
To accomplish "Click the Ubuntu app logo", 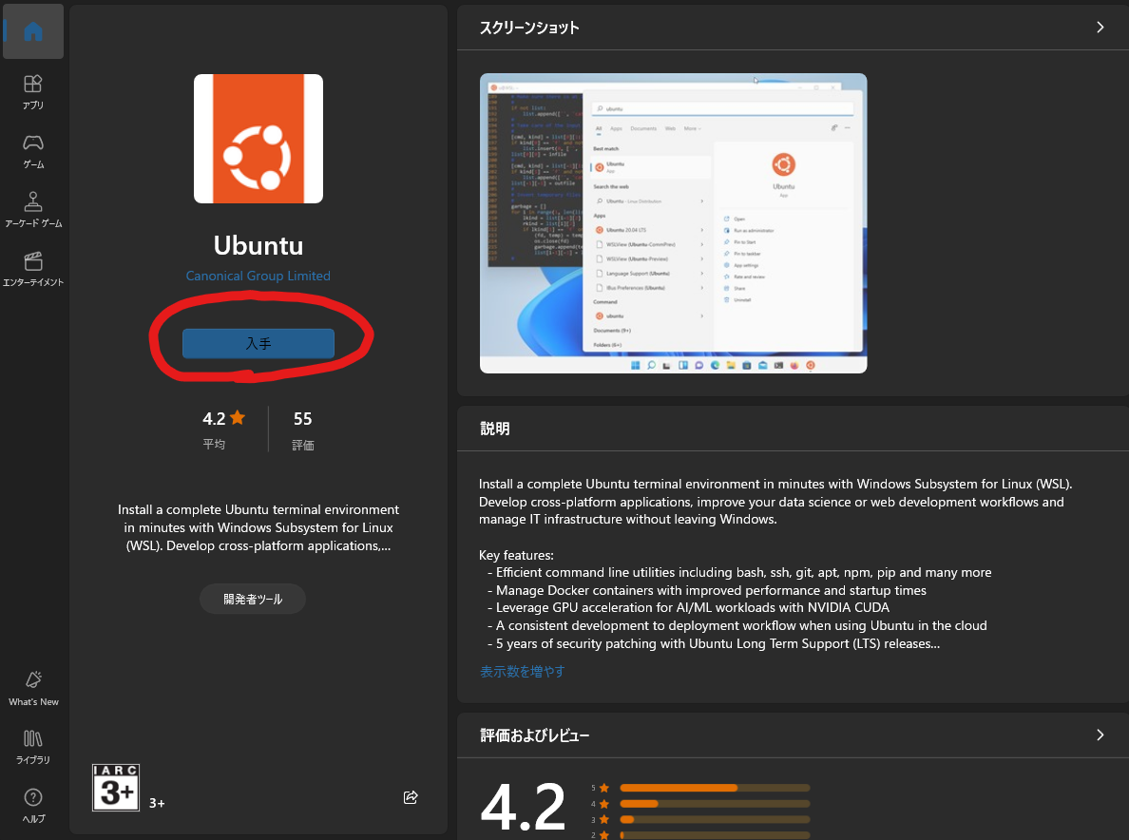I will click(x=258, y=139).
